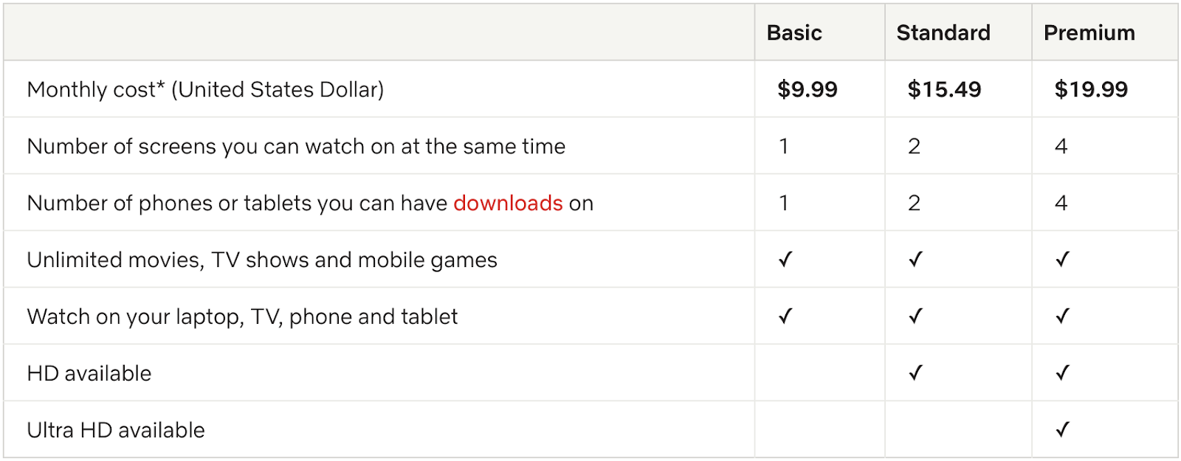Click Basic checkmark for Unlimited movies row
Viewport: 1181px width, 461px height.
click(x=785, y=260)
